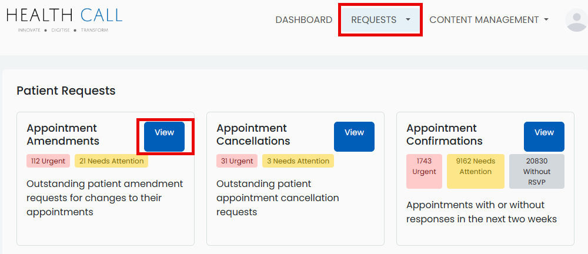Click the Requests menu caret arrow

[408, 20]
